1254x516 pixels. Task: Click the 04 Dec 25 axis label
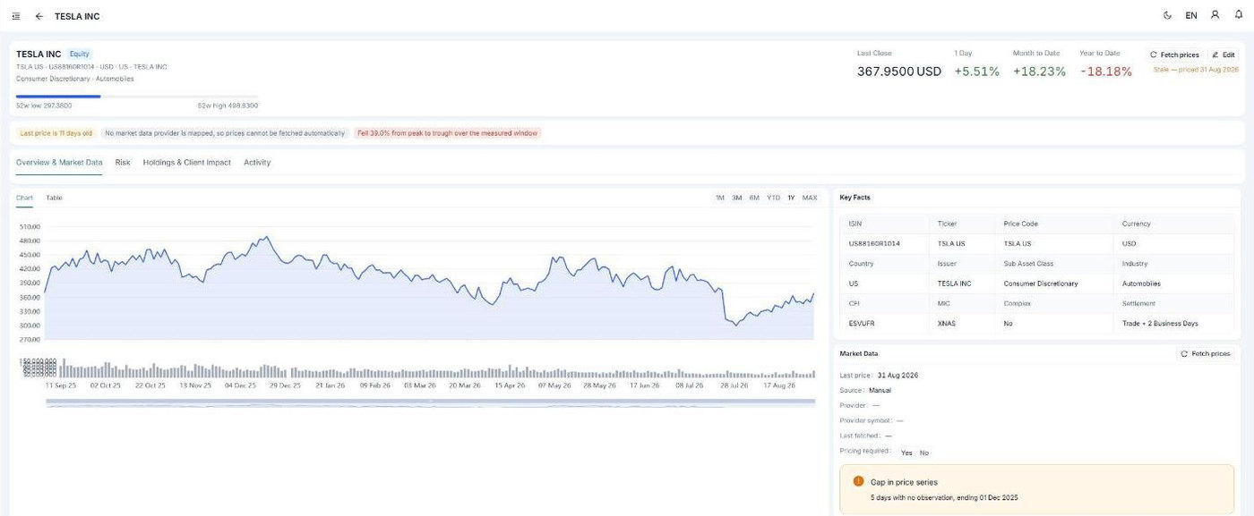coord(240,385)
